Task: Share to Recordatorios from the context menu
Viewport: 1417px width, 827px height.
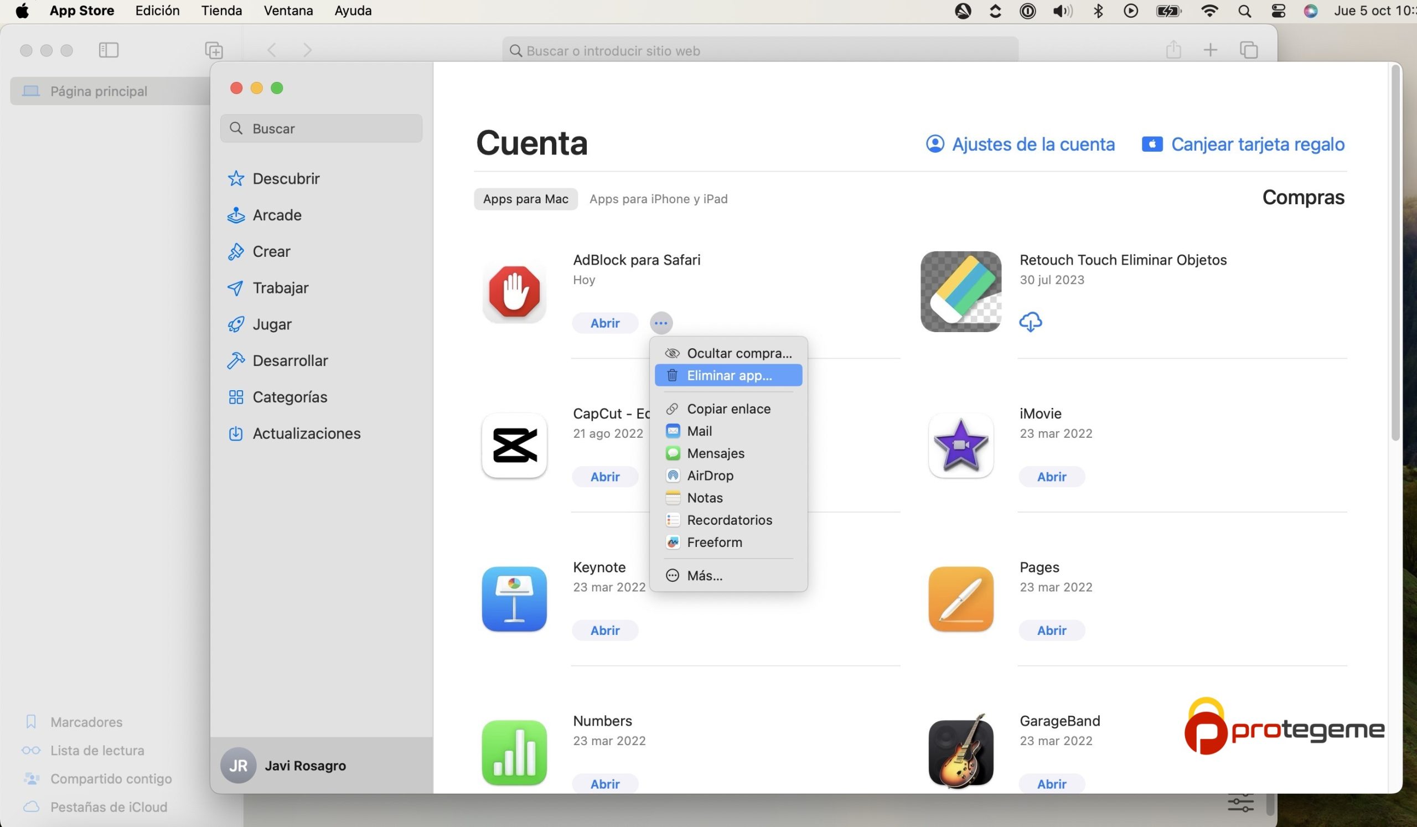Action: 728,520
